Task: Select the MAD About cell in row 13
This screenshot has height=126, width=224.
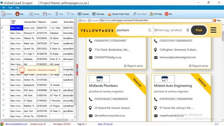Action: coord(30,90)
